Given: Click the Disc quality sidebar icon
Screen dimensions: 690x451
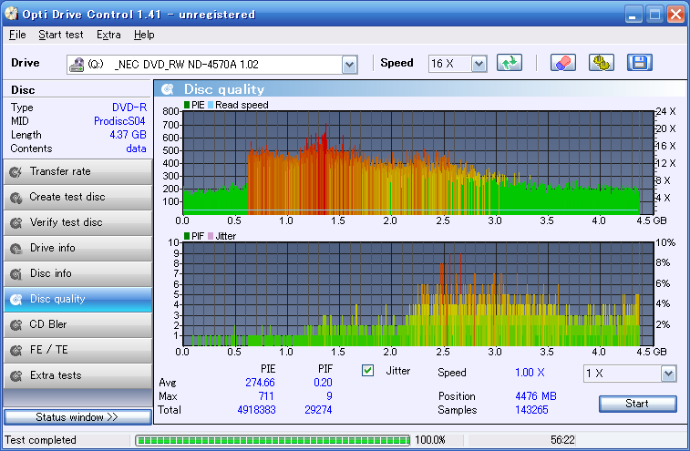Looking at the screenshot, I should click(x=15, y=299).
